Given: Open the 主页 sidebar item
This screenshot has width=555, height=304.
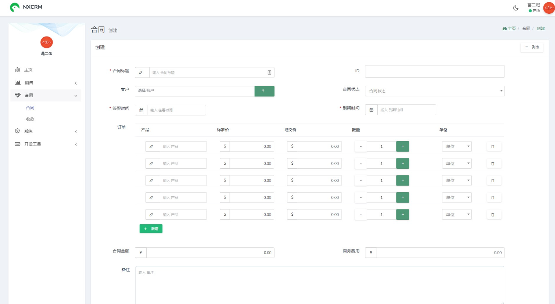Looking at the screenshot, I should click(46, 70).
